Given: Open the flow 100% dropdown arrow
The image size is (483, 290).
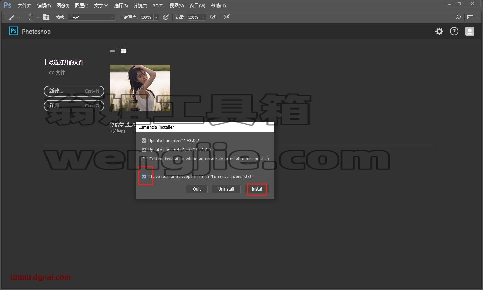Looking at the screenshot, I should pyautogui.click(x=203, y=17).
